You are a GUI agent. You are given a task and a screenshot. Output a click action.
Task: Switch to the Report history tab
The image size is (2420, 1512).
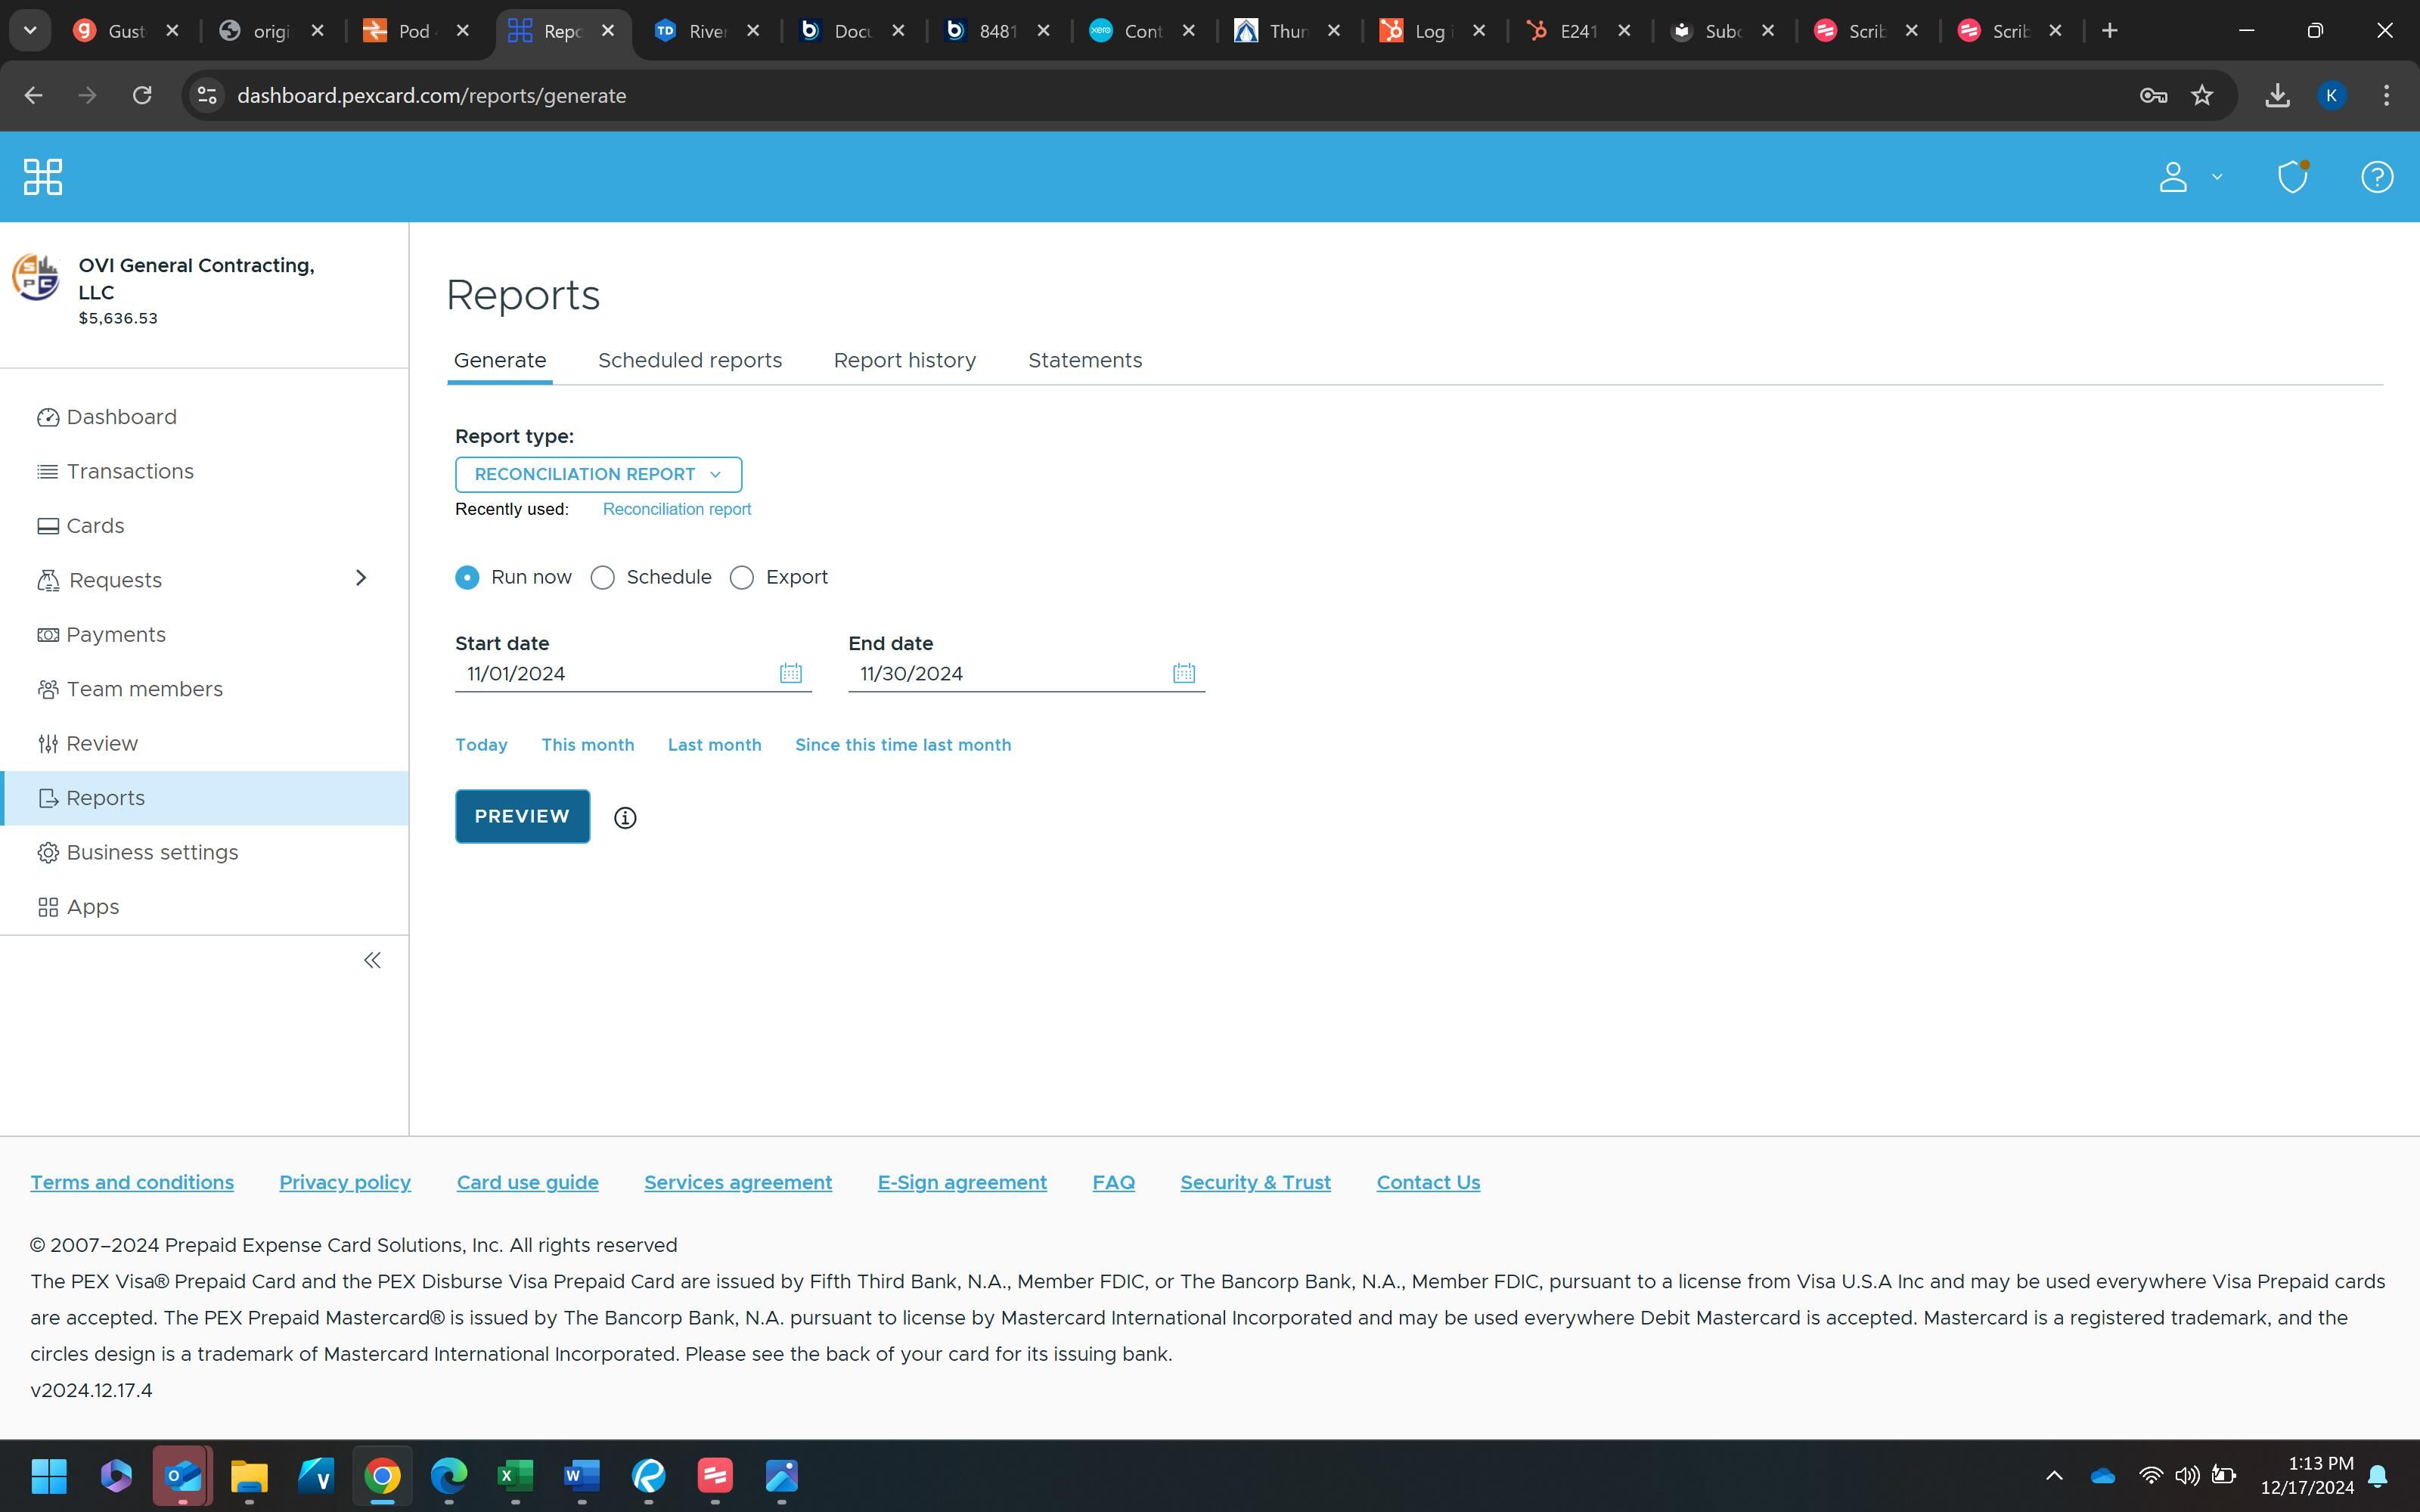coord(904,360)
